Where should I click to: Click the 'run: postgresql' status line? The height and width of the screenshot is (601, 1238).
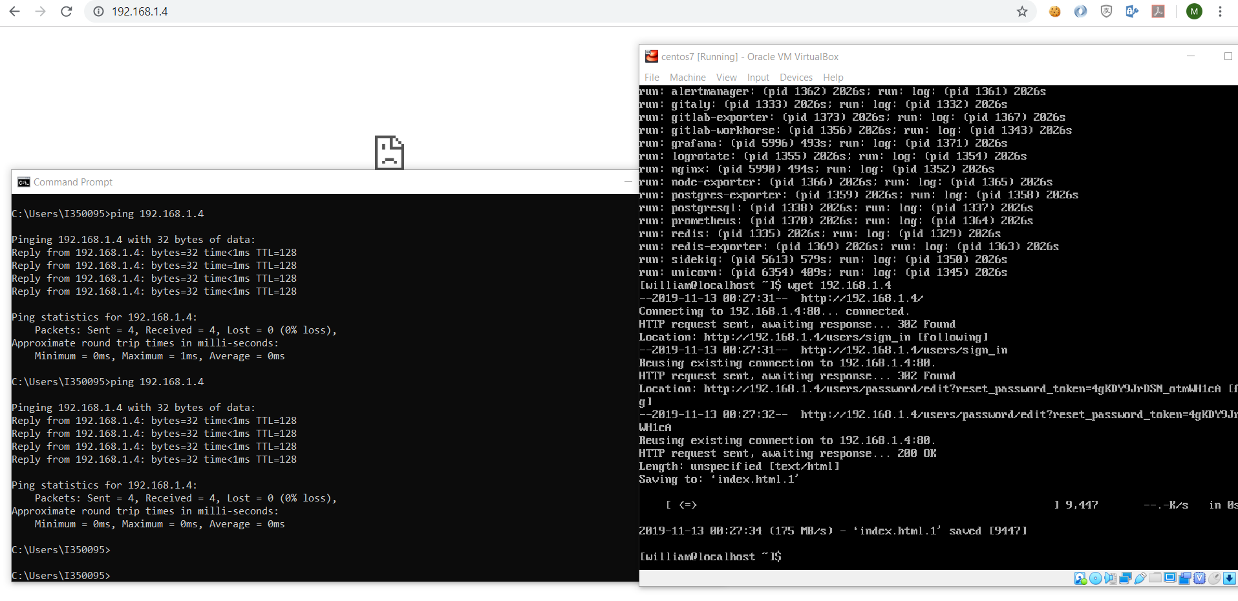point(837,207)
